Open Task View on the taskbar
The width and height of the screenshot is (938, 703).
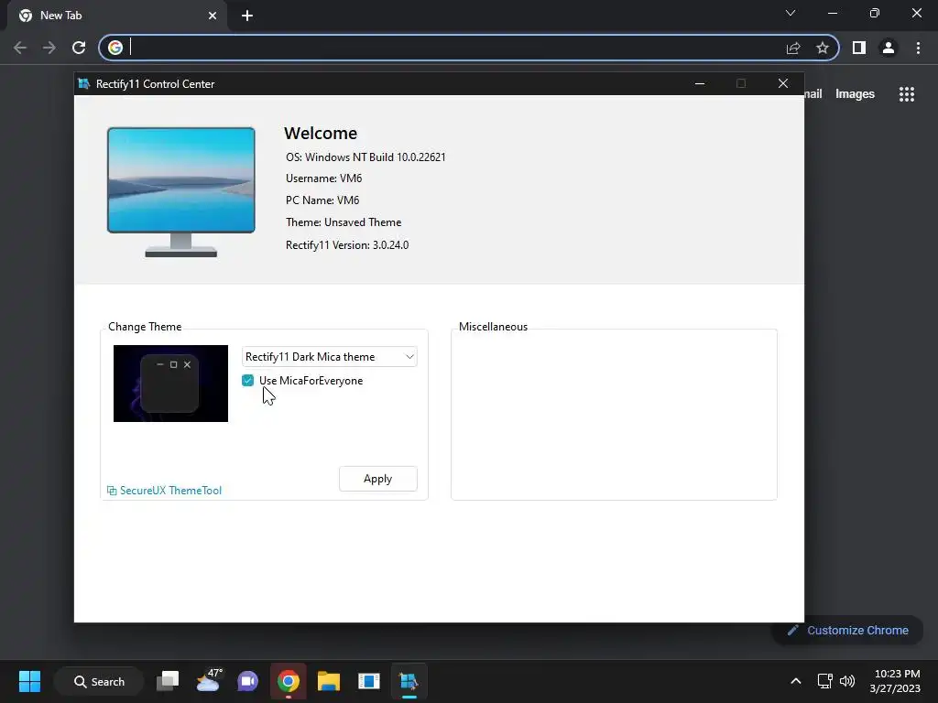(168, 681)
